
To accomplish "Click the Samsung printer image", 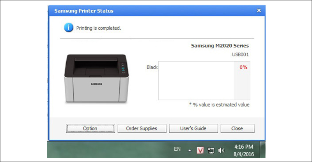I will point(96,79).
